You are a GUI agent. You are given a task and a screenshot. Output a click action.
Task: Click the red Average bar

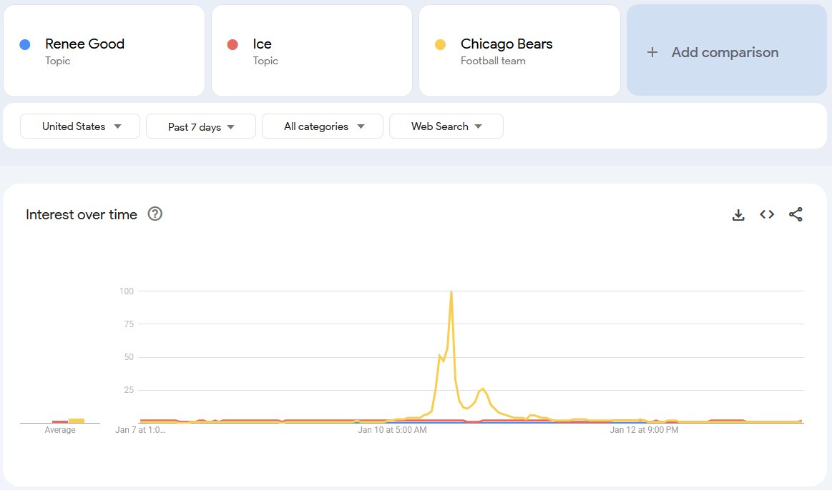pos(60,421)
